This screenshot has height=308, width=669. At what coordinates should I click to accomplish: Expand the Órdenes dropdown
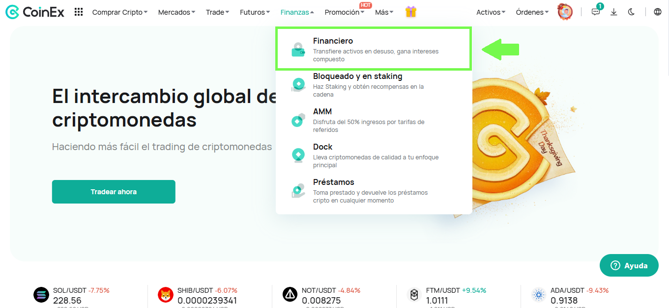532,12
